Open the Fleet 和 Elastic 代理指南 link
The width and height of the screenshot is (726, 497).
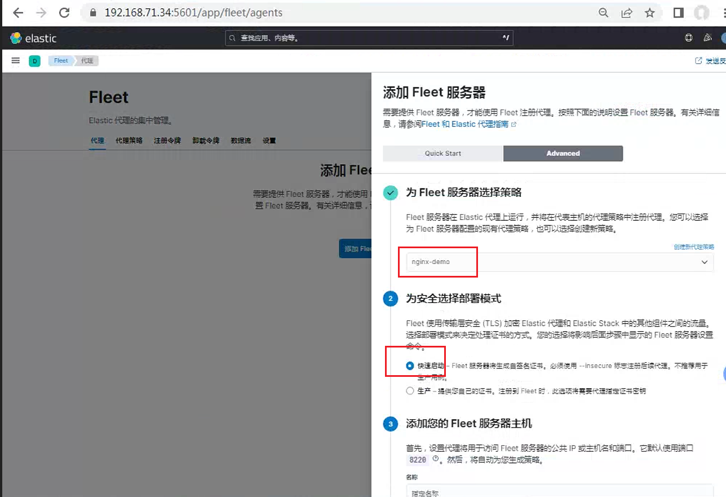(x=468, y=124)
